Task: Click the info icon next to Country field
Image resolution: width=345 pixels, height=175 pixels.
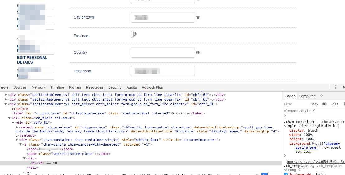Action: [198, 53]
